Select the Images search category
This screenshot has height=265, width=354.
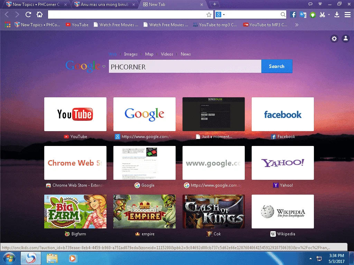(x=131, y=54)
